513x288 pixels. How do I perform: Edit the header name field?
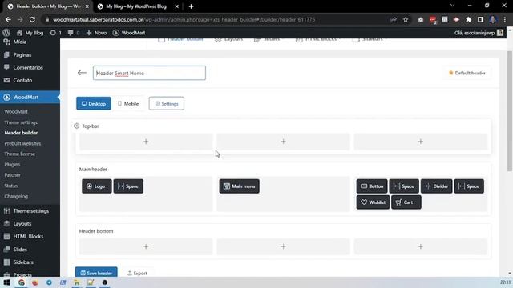pos(149,73)
